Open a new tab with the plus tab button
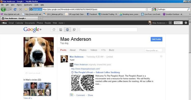191x100 pixels. point(40,18)
